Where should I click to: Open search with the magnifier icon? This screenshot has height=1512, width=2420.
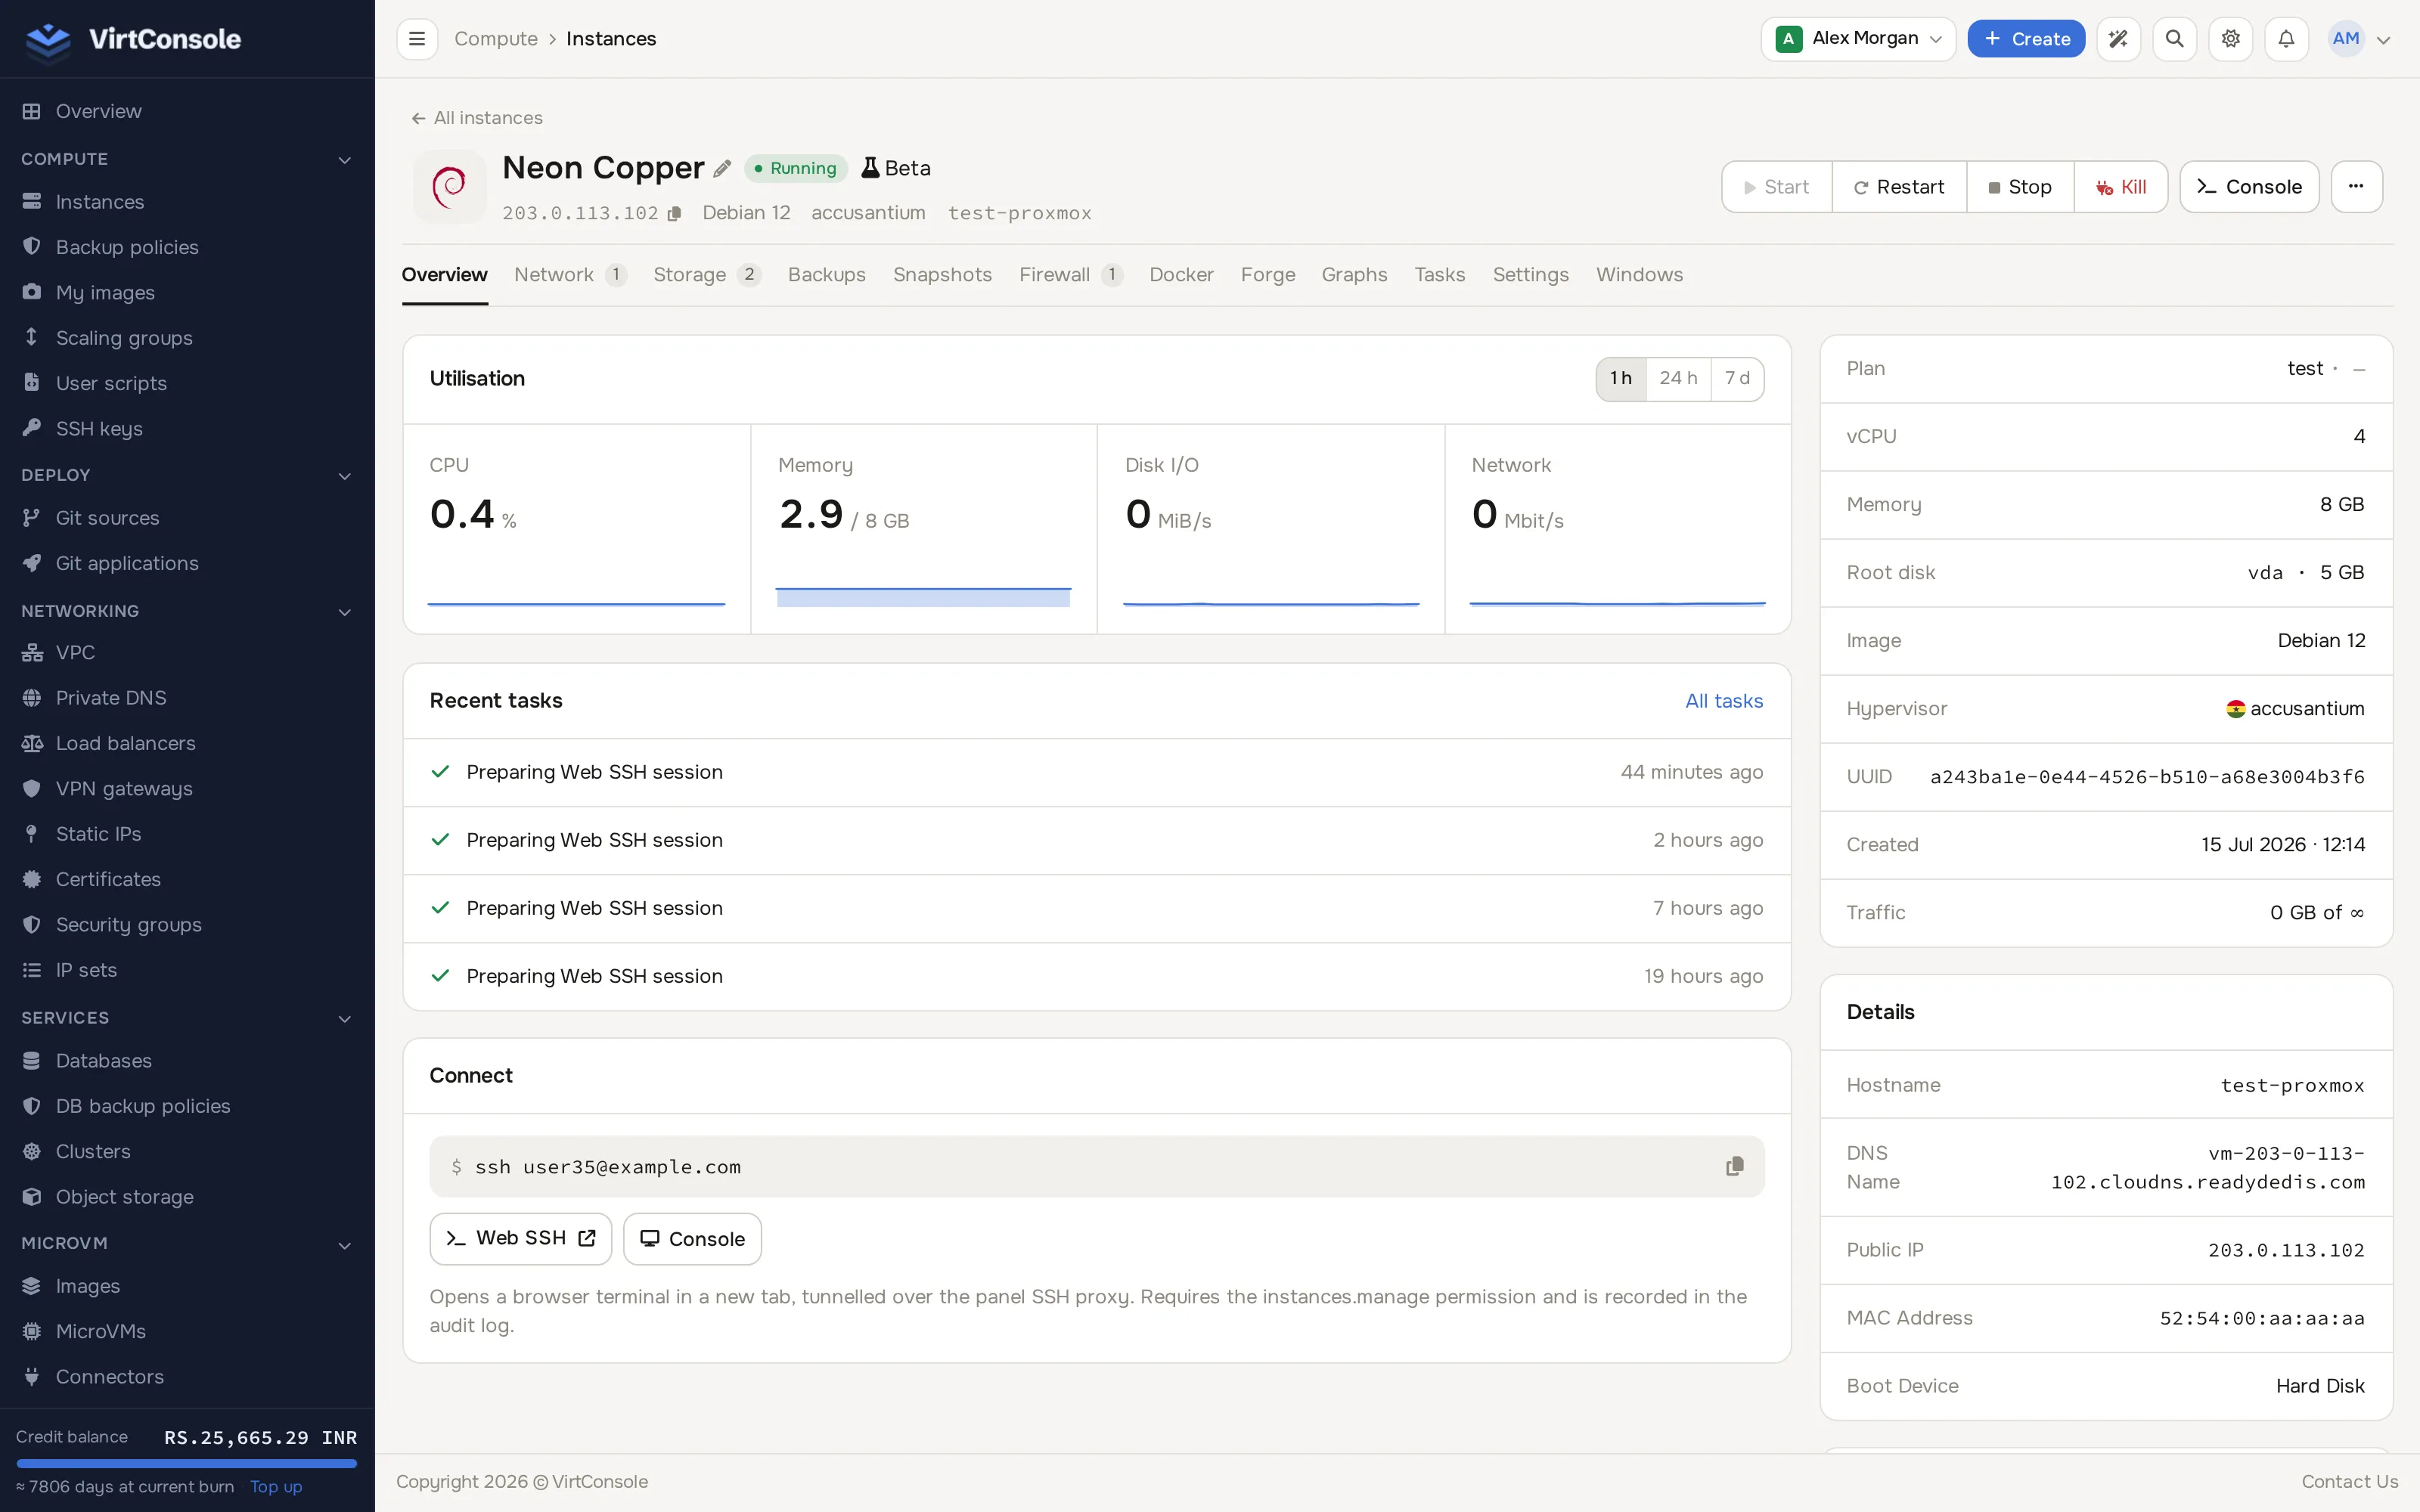[2174, 39]
